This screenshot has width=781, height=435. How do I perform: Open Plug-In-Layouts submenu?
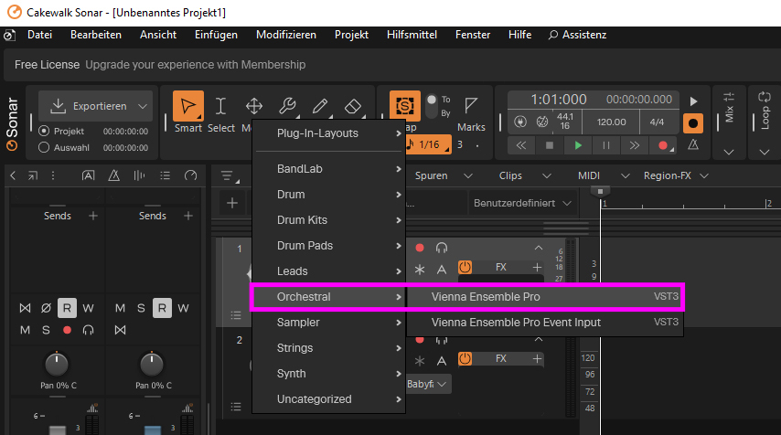pos(328,133)
